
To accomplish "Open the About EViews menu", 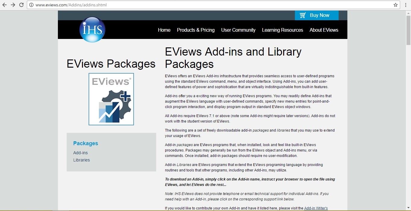I will 324,30.
